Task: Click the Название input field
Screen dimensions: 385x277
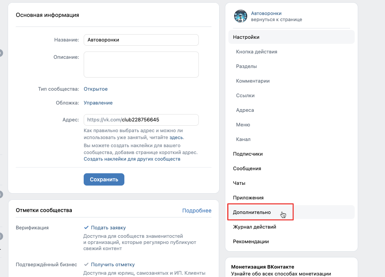Action: pos(141,40)
